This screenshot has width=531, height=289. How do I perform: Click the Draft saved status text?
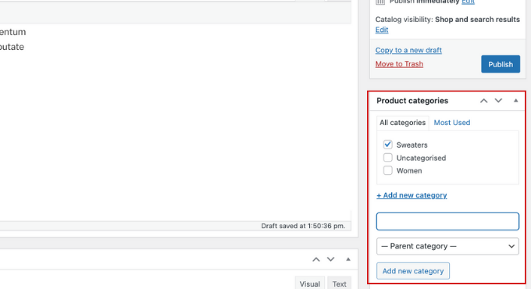click(303, 226)
